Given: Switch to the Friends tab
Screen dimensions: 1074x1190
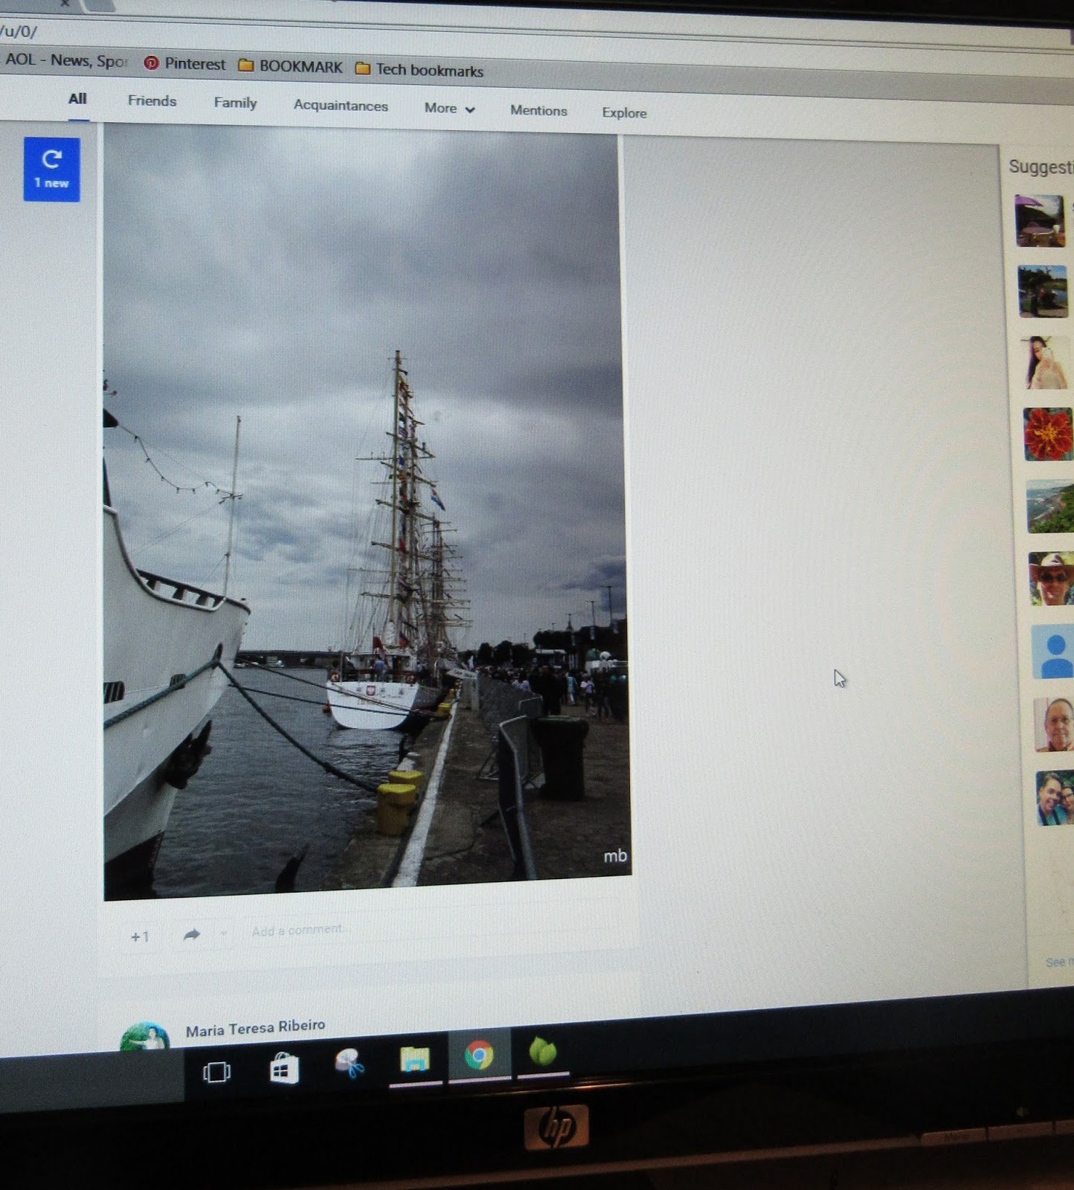Looking at the screenshot, I should point(152,101).
